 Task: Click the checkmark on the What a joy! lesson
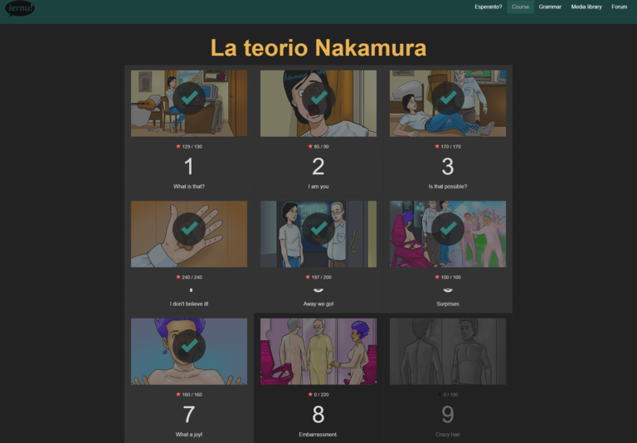pos(189,346)
